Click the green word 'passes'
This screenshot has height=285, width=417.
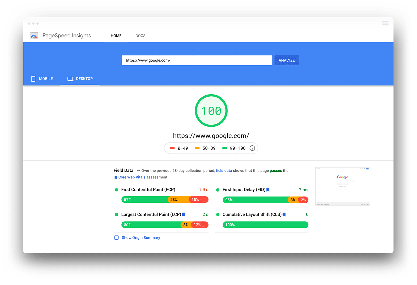pyautogui.click(x=276, y=171)
